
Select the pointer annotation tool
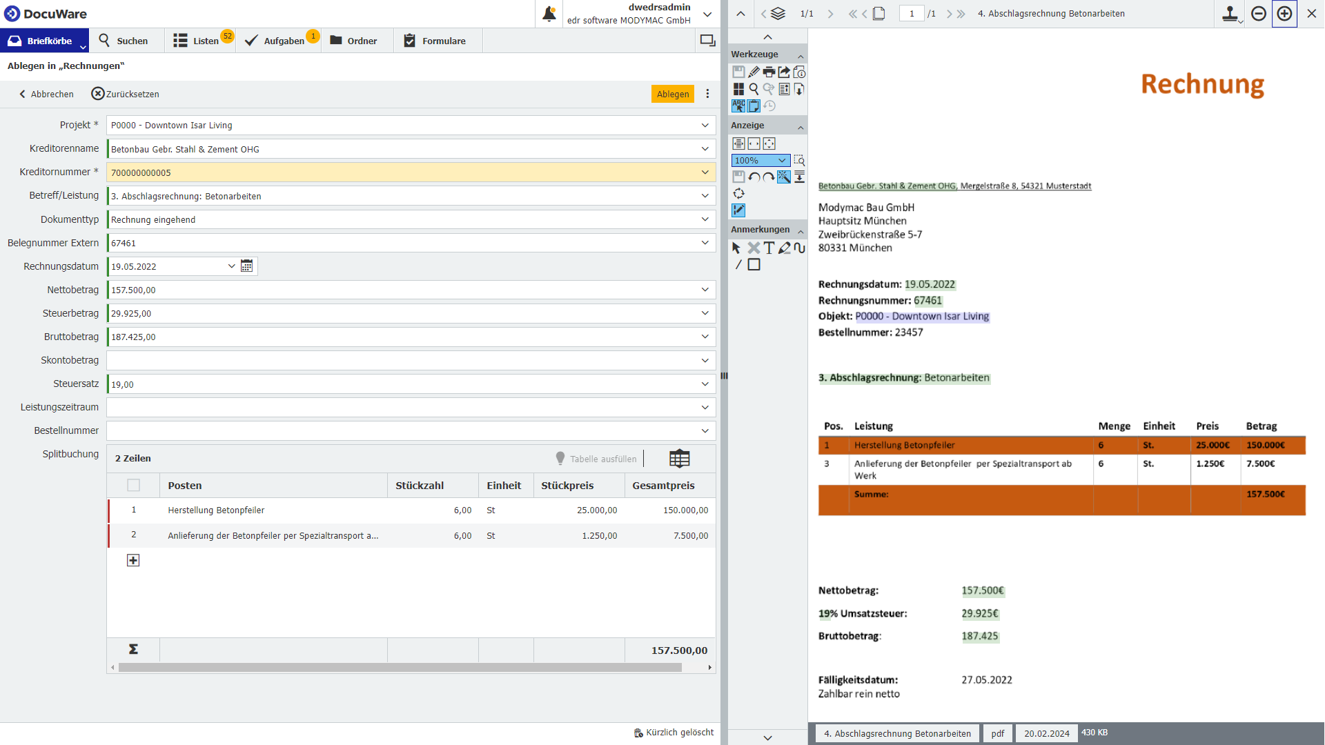(736, 248)
